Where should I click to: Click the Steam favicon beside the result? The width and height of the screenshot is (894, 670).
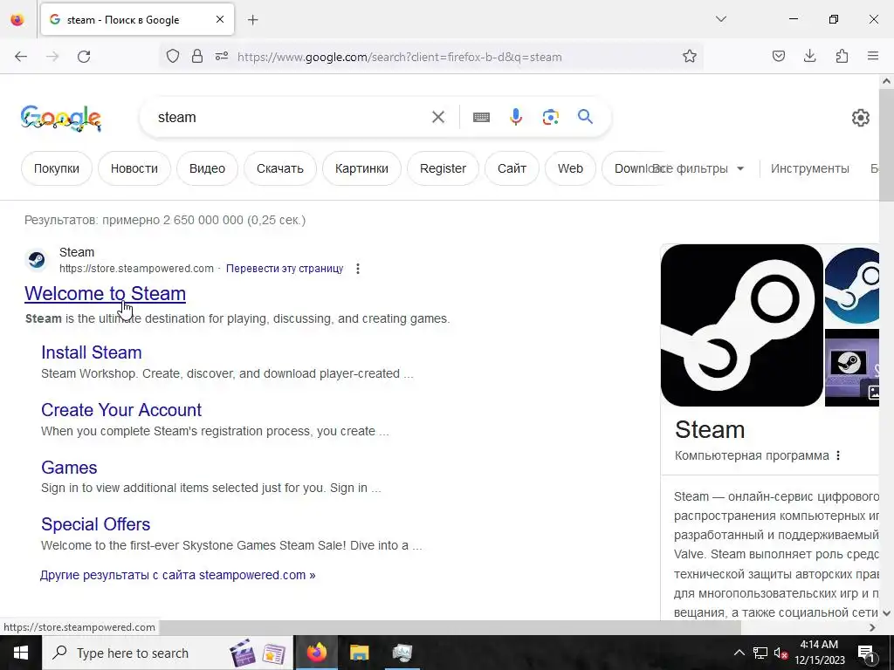click(x=37, y=260)
